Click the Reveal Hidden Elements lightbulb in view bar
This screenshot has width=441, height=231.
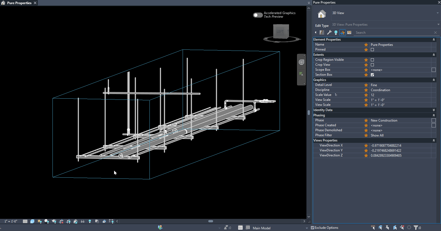point(90,221)
